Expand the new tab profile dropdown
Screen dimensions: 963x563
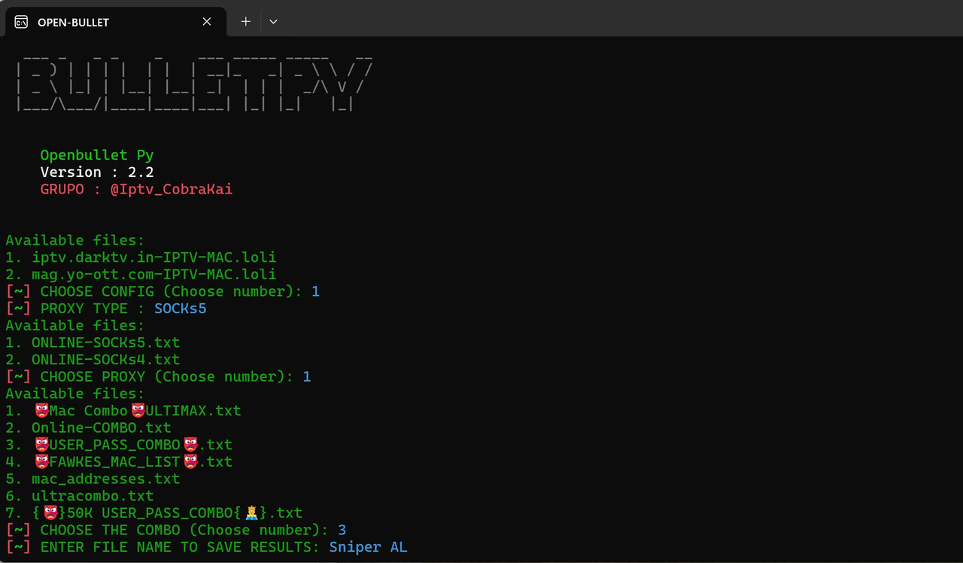tap(273, 22)
